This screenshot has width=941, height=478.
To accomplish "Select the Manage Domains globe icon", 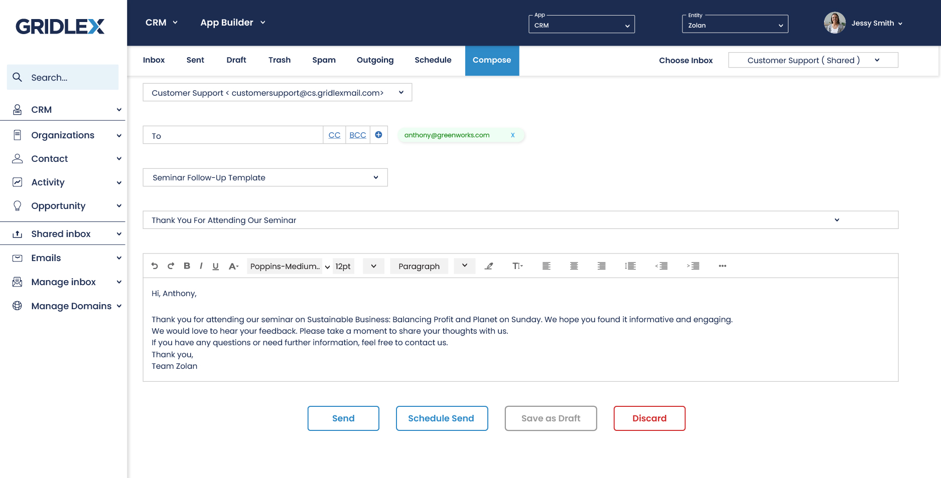I will [x=18, y=306].
